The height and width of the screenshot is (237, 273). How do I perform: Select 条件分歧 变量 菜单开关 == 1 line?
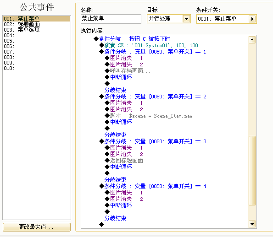(x=152, y=52)
